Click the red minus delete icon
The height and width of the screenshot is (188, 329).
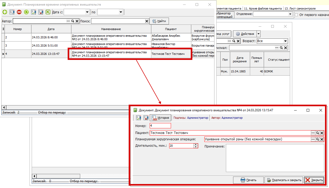coord(19,12)
